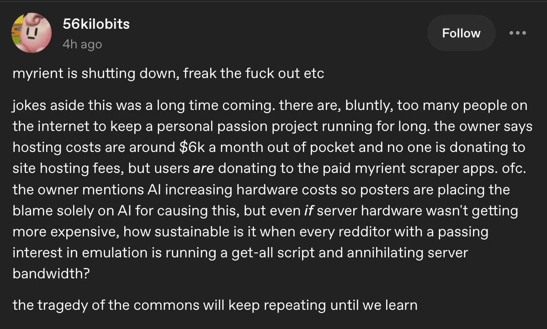Screen dimensions: 547x329
Task: Click the 56kilobits profile avatar
Action: [x=32, y=33]
